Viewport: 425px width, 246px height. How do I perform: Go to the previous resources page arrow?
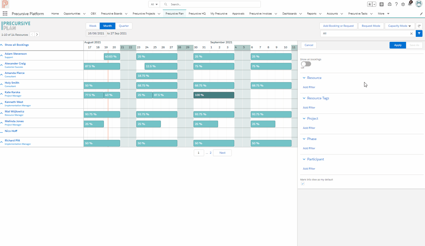click(32, 35)
